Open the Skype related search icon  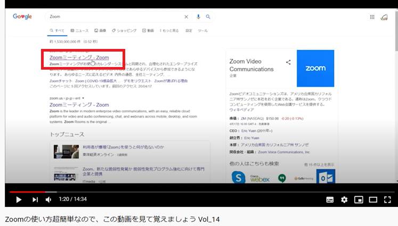click(x=238, y=177)
